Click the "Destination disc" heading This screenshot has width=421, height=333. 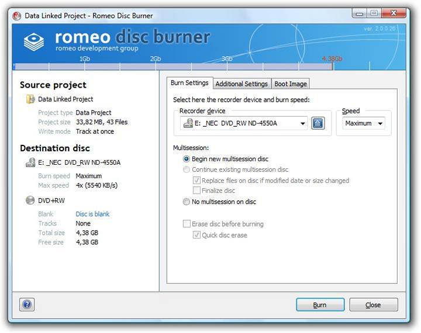pyautogui.click(x=55, y=148)
